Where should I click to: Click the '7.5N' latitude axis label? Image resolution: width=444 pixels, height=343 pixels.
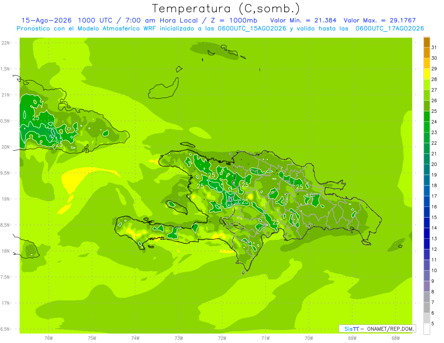[6, 277]
